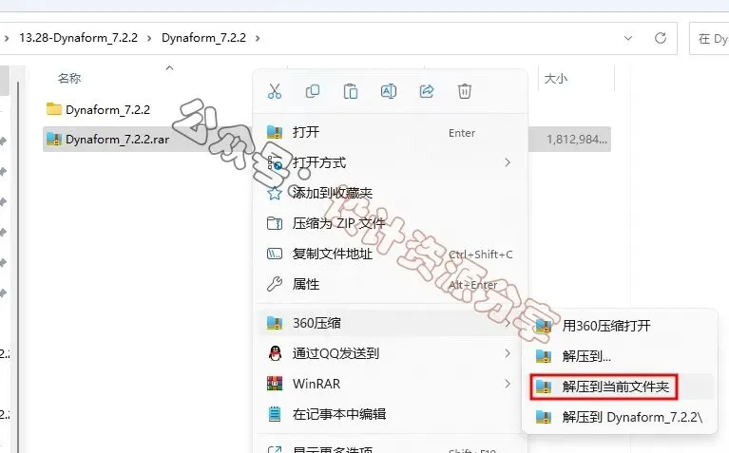This screenshot has width=729, height=453.
Task: Select 添加到收藏夹 menu entry
Action: coord(390,193)
